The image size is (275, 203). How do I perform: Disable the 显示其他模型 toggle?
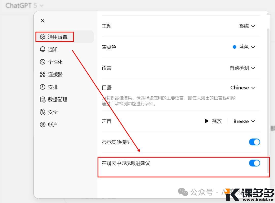coord(254,142)
